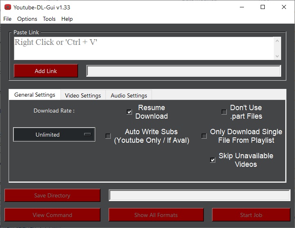Click the save directory path field
This screenshot has width=295, height=228.
(x=200, y=195)
